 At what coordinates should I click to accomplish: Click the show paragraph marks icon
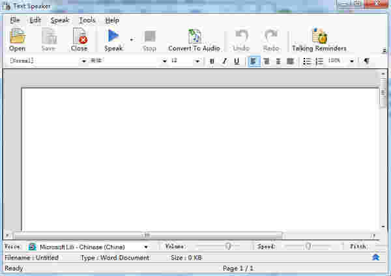(x=366, y=61)
